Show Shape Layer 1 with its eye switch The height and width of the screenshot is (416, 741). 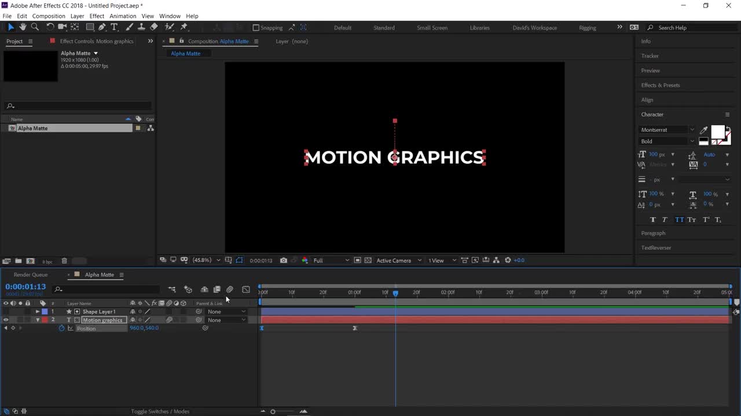coord(6,311)
